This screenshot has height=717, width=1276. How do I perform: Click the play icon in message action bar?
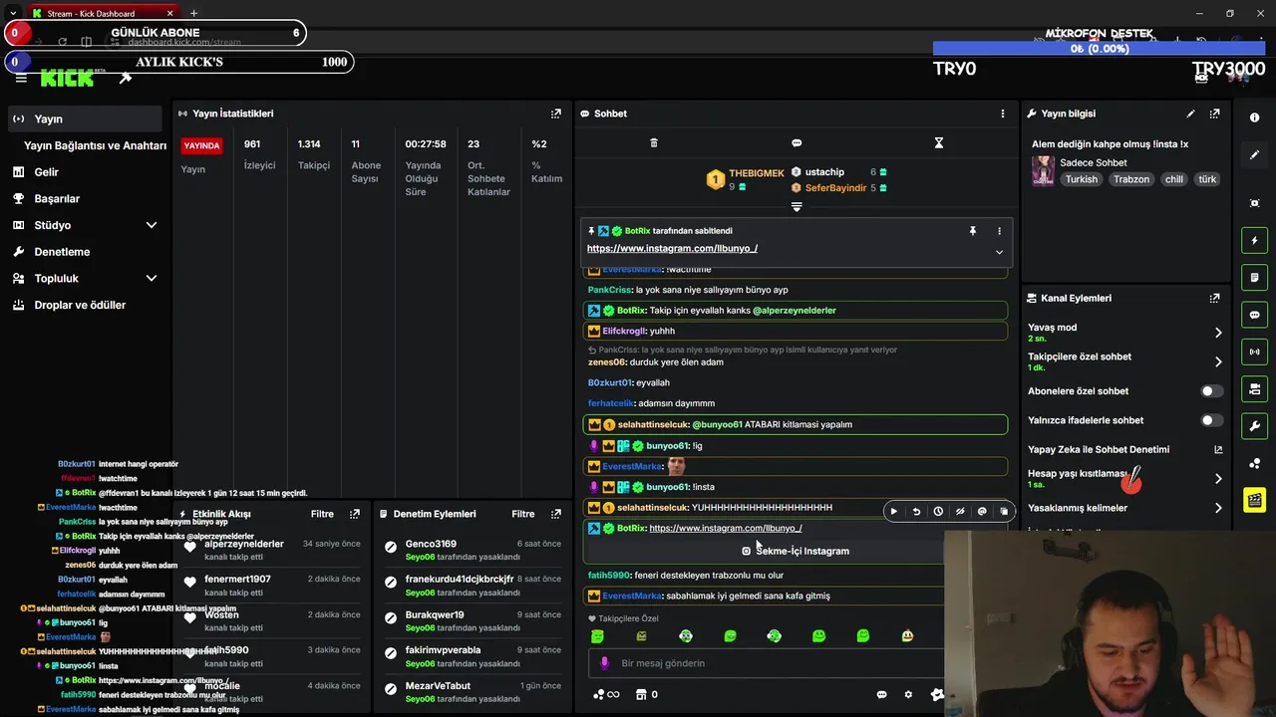894,512
